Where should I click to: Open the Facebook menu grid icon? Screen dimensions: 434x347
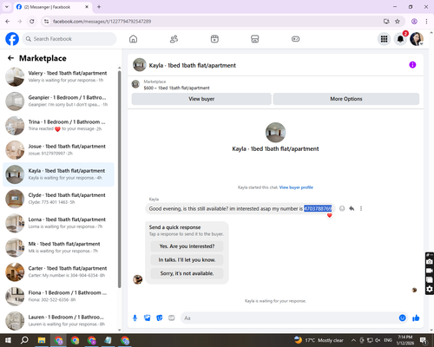click(384, 39)
